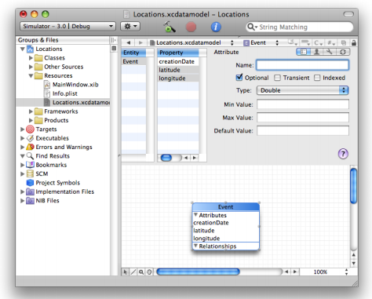Enable the Transient checkbox
Image resolution: width=372 pixels, height=299 pixels.
[x=277, y=78]
